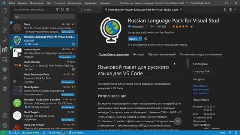Click the star rating of the extension

click(183, 27)
